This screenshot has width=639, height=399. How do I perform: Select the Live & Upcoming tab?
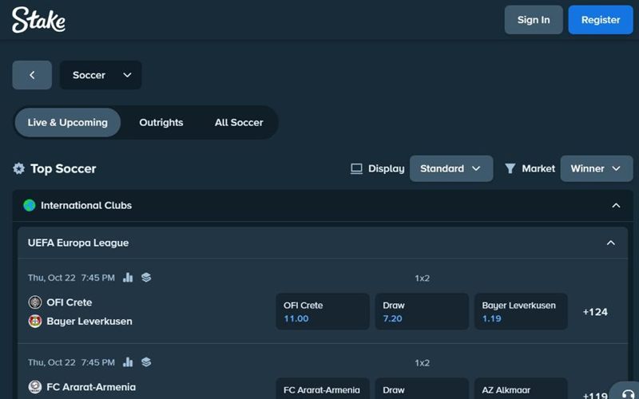pyautogui.click(x=68, y=123)
